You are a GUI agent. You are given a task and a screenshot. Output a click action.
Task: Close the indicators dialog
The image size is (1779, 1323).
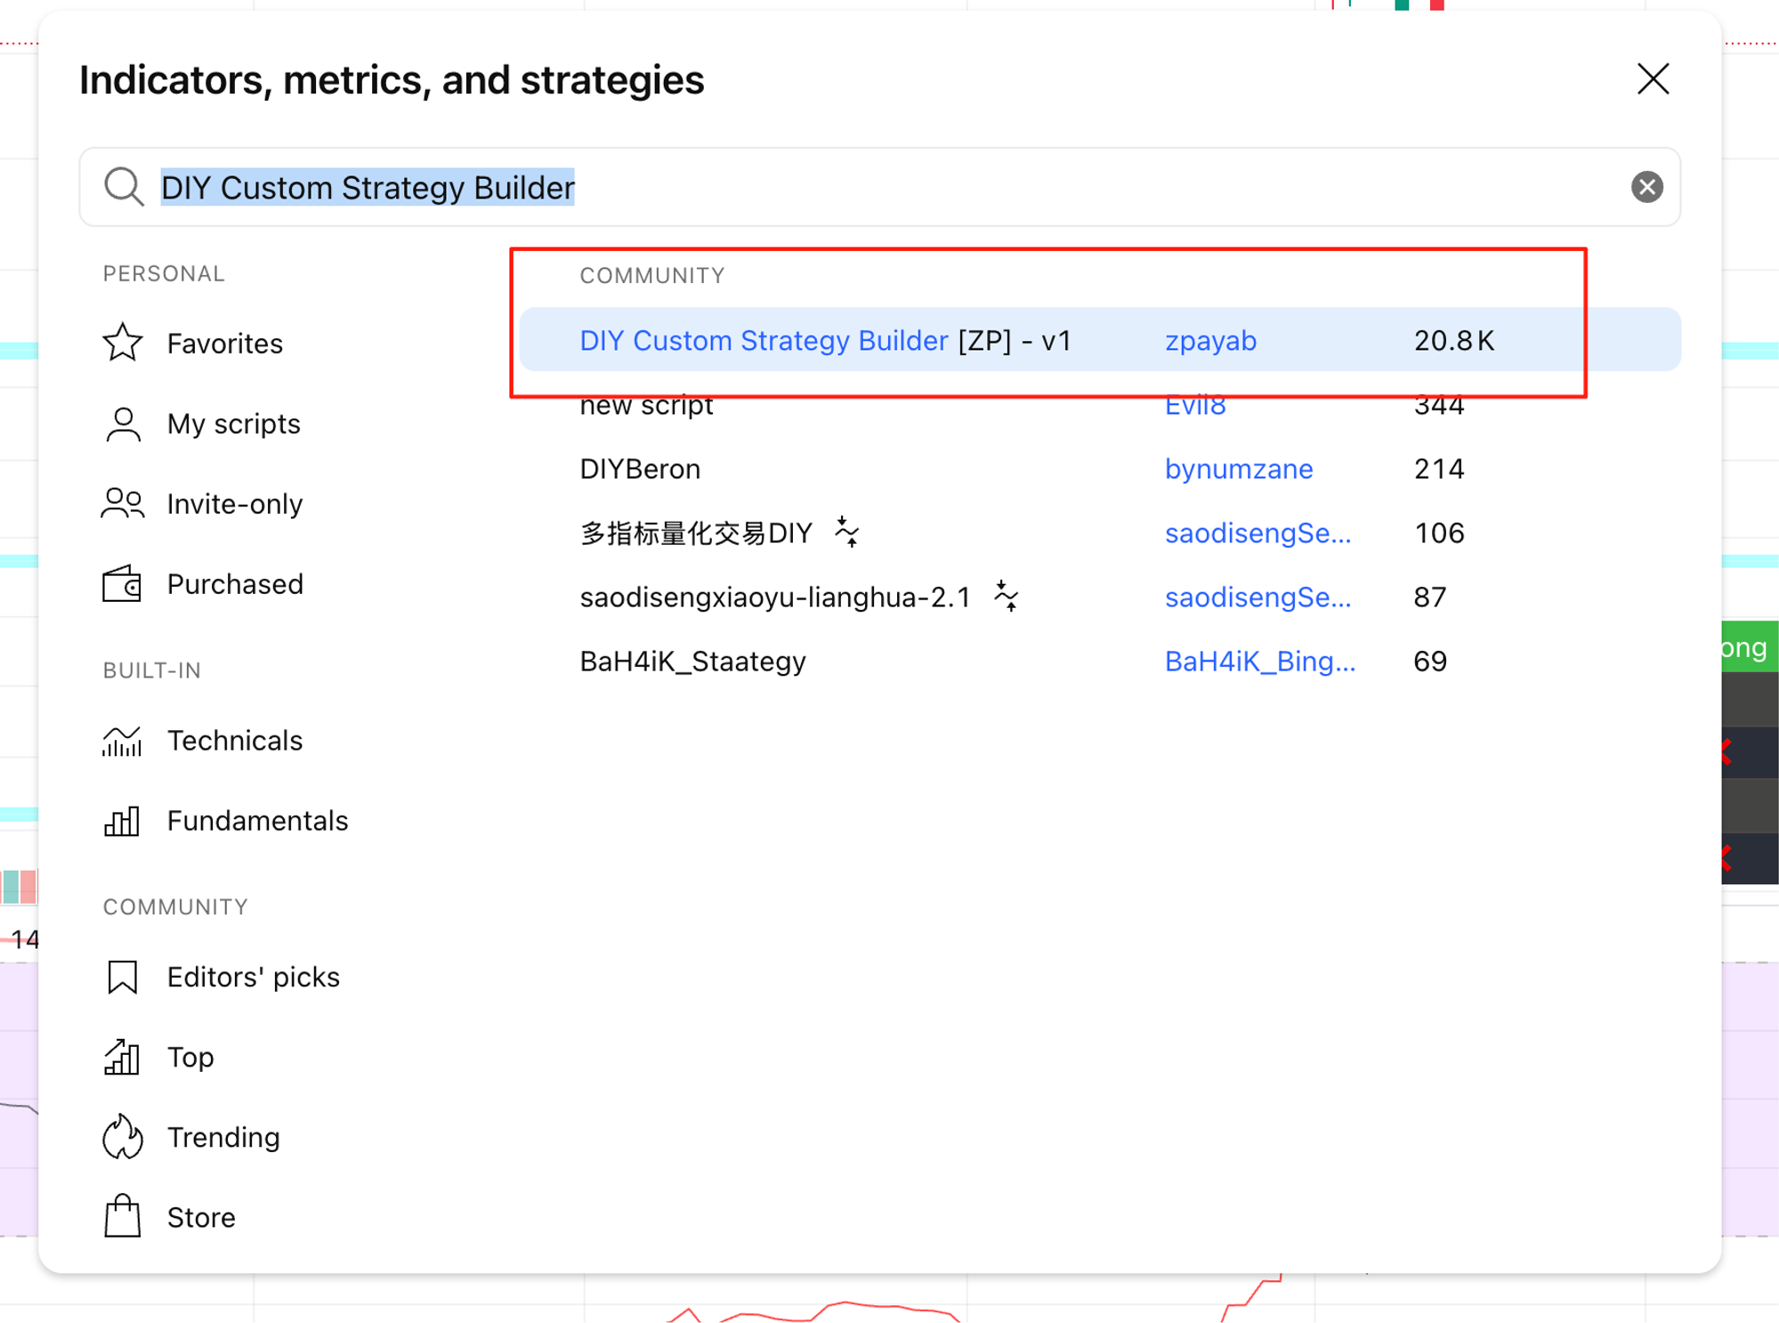[x=1653, y=79]
